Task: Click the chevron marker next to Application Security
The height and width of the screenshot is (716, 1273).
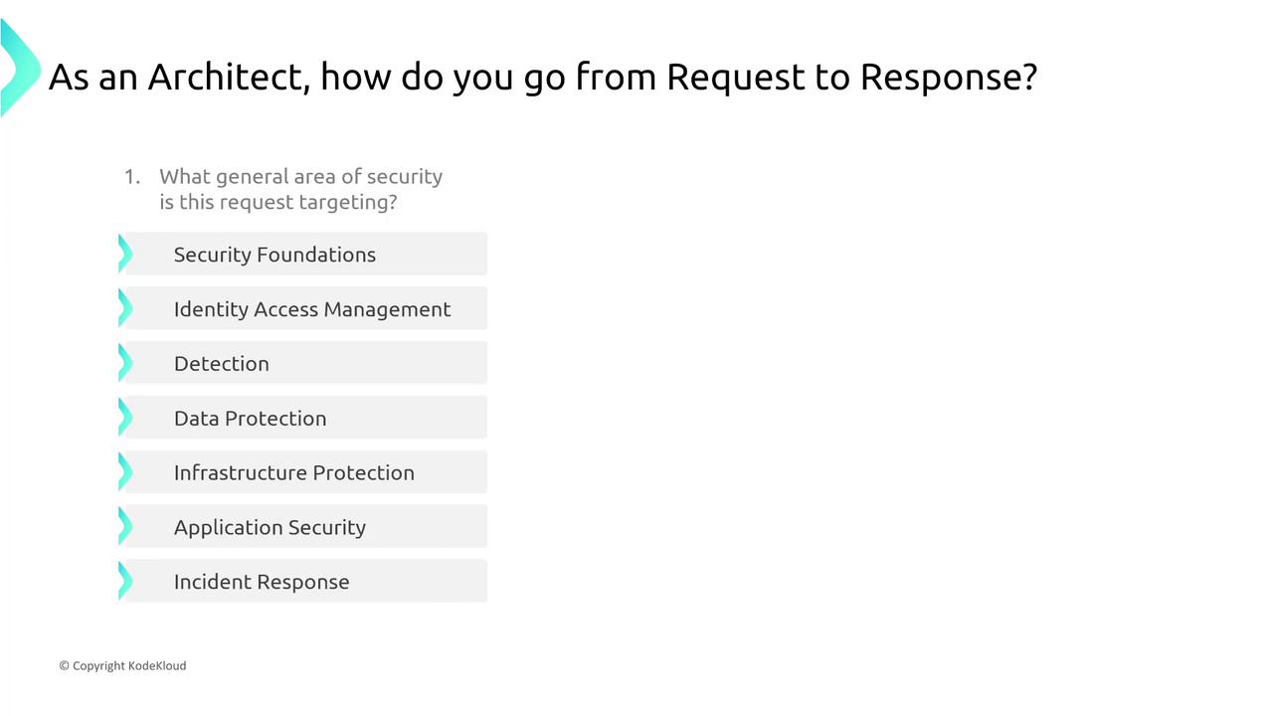Action: click(x=125, y=527)
